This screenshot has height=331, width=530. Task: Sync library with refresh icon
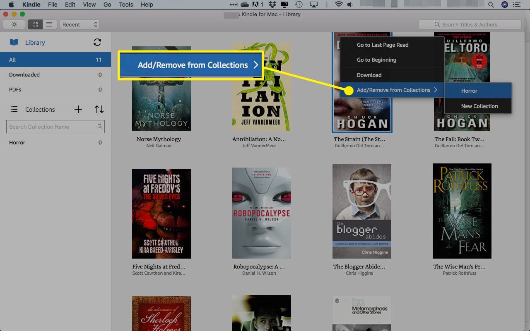(97, 42)
